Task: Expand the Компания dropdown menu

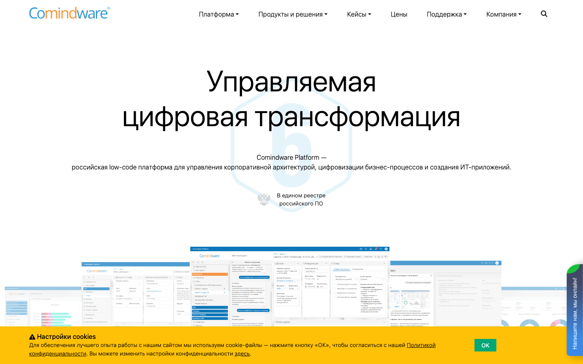Action: click(504, 14)
